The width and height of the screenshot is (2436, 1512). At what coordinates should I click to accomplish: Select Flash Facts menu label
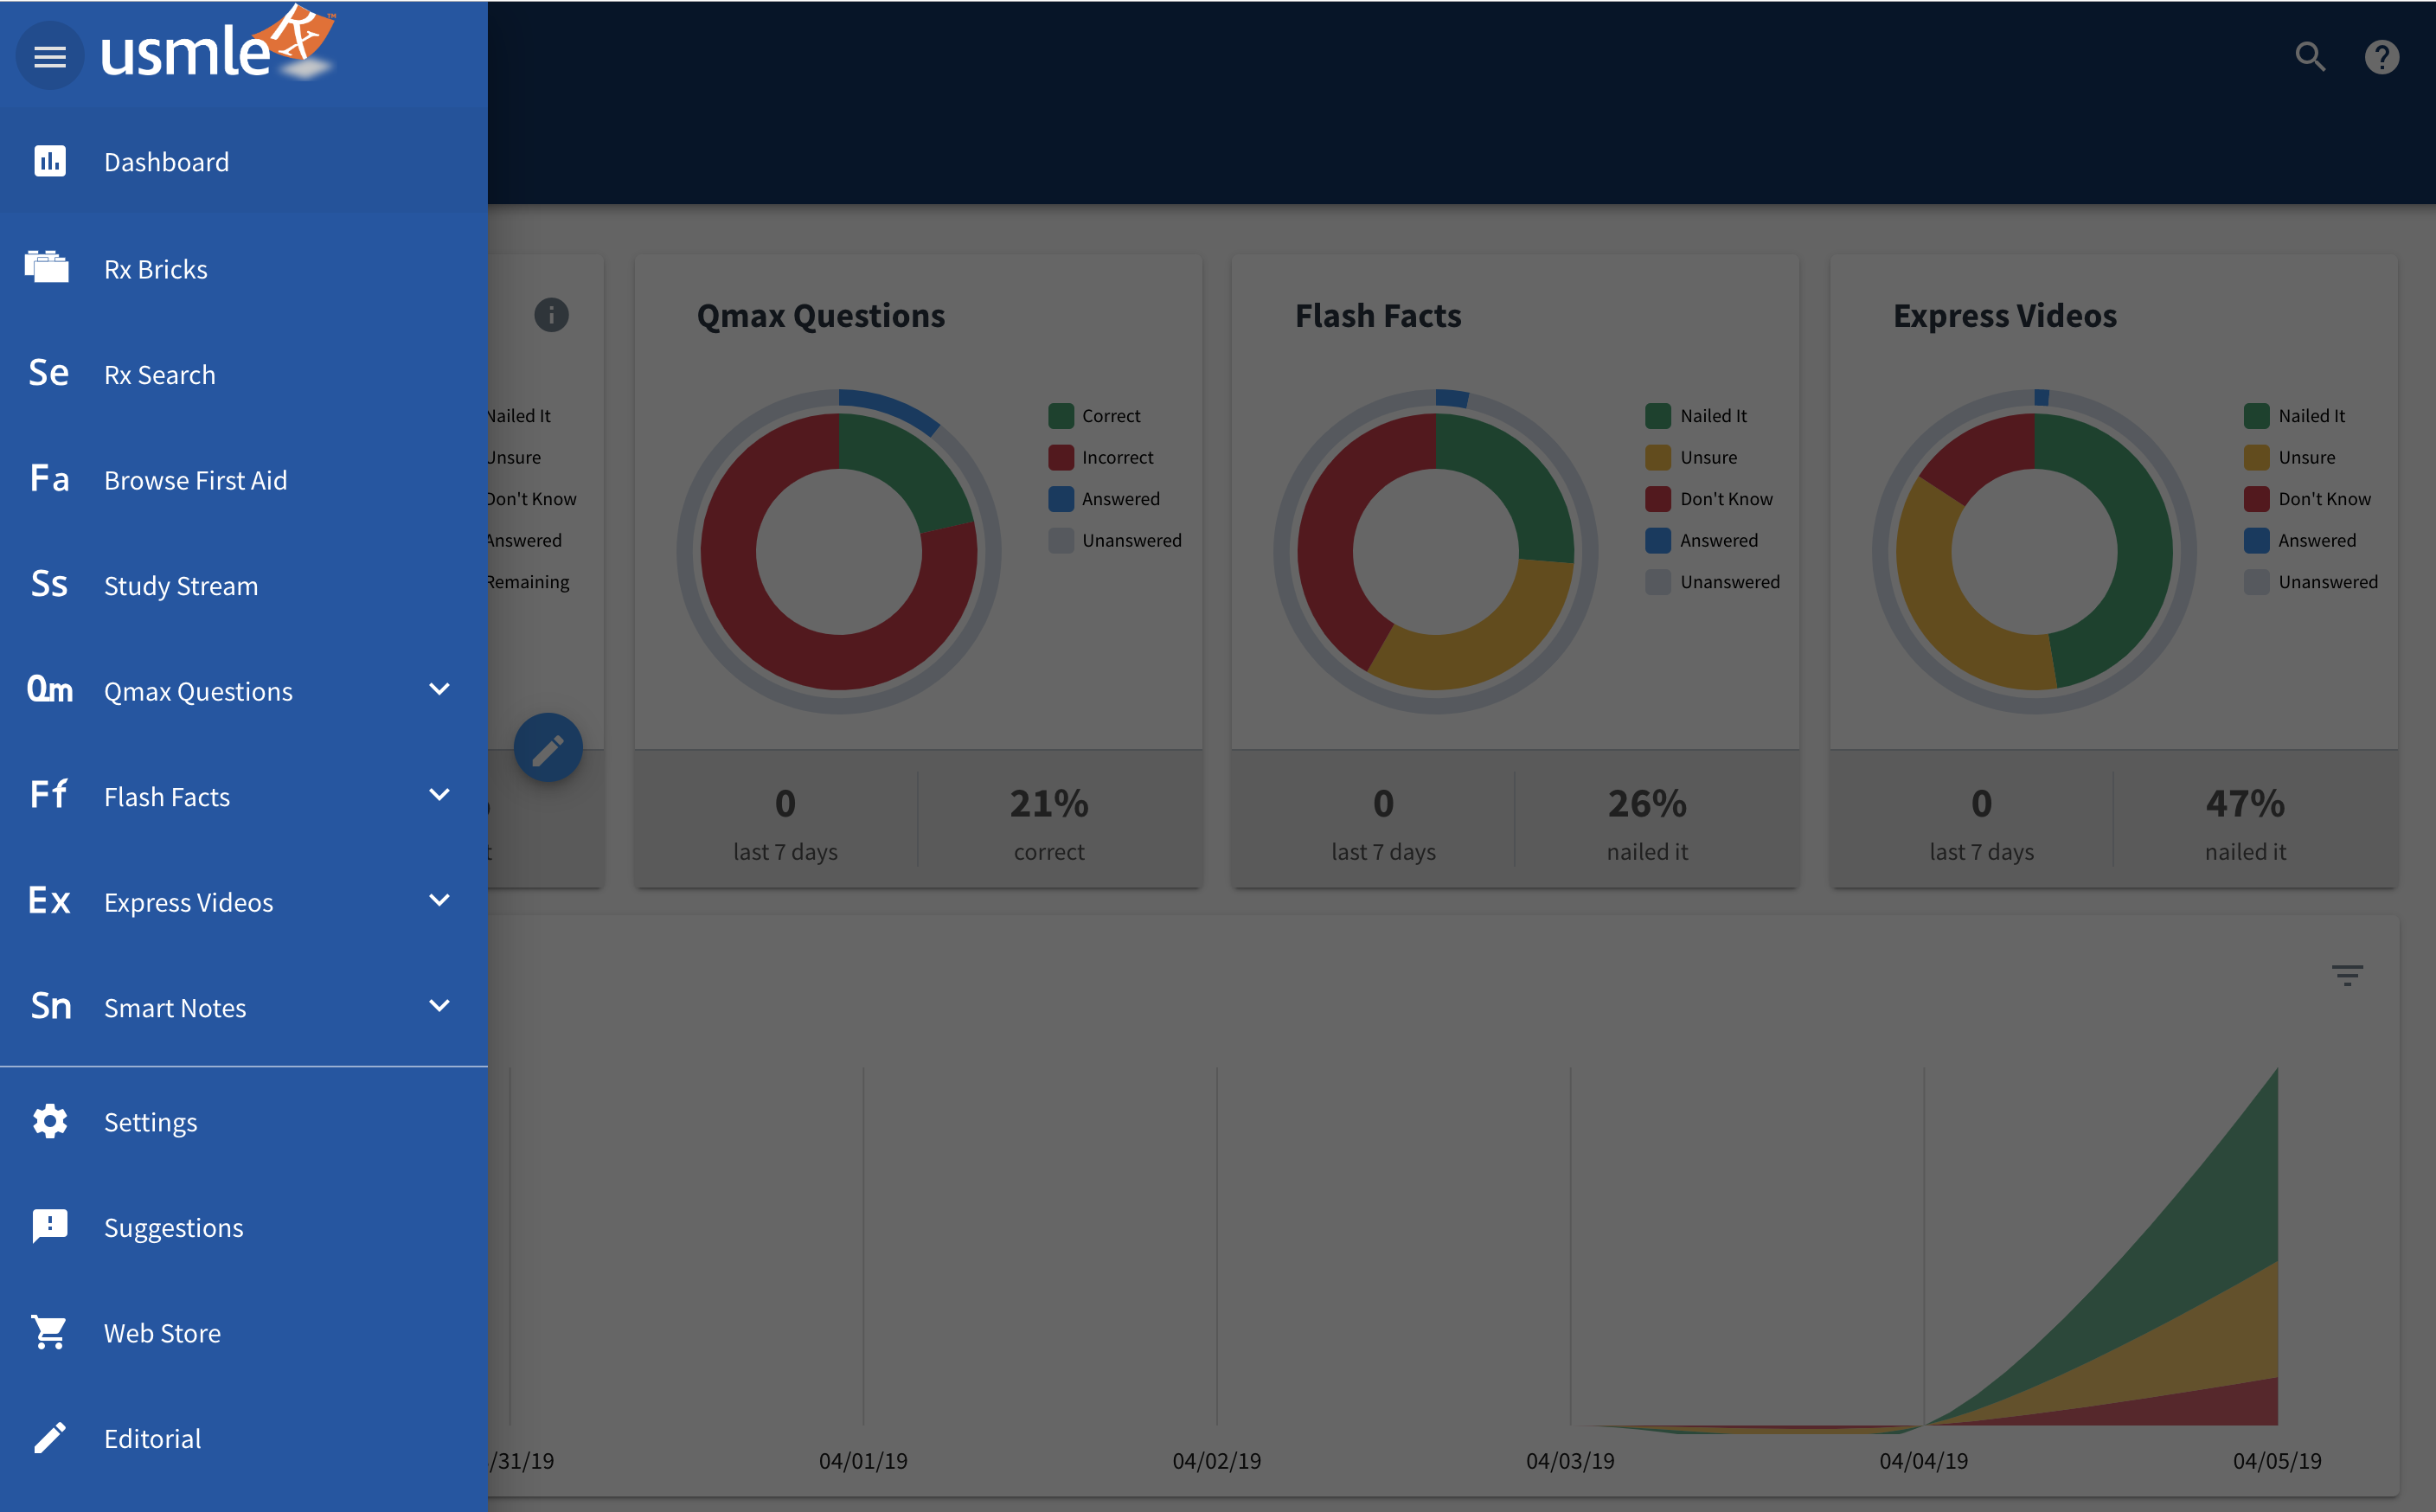[x=167, y=796]
